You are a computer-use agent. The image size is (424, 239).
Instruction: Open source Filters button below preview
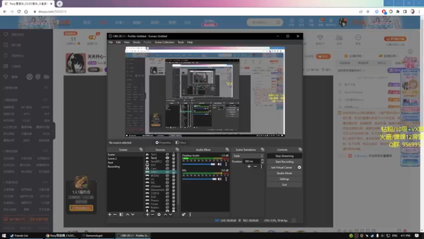point(181,142)
